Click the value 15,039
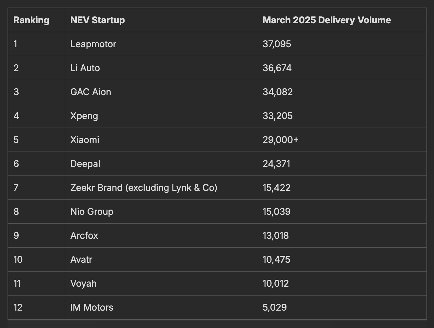The height and width of the screenshot is (328, 434). click(277, 212)
